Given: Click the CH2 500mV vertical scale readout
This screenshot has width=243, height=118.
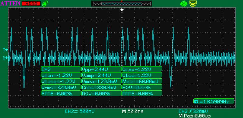Looking at the screenshot, I should (80, 111).
